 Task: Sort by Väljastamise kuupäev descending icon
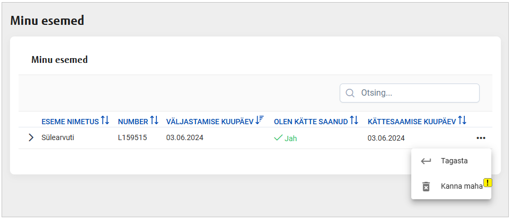pos(260,121)
